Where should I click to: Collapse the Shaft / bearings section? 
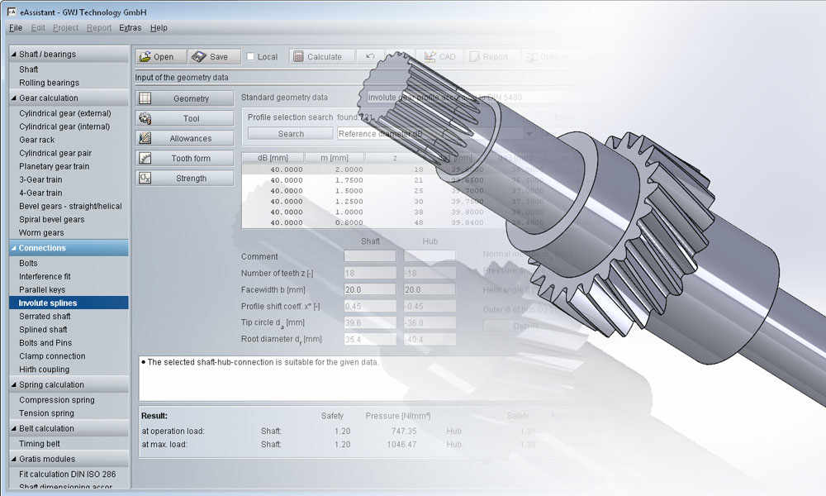tap(12, 55)
